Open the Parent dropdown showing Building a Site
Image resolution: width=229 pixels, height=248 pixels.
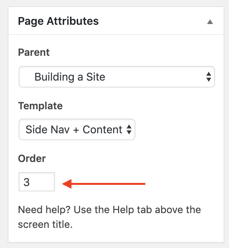coord(117,77)
